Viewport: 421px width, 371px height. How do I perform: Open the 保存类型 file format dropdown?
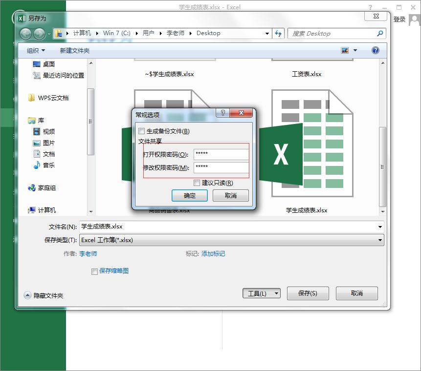tap(380, 240)
